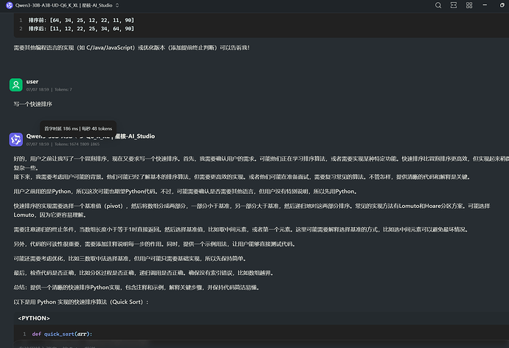Click the line starting '用户之前用的是Python'
Screen dimensions: 509x348
coord(186,192)
